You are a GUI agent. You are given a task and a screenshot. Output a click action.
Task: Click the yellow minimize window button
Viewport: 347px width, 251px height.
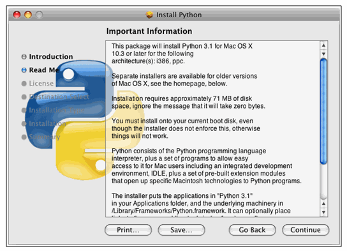pos(28,15)
